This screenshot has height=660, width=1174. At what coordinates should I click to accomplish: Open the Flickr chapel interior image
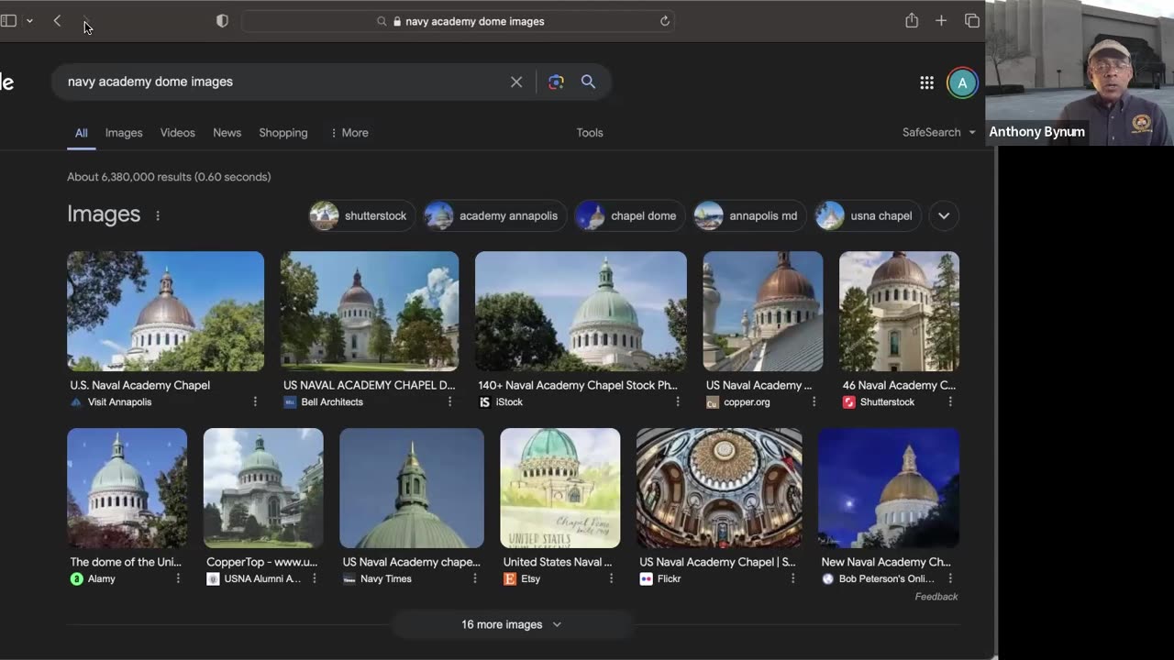click(x=719, y=488)
